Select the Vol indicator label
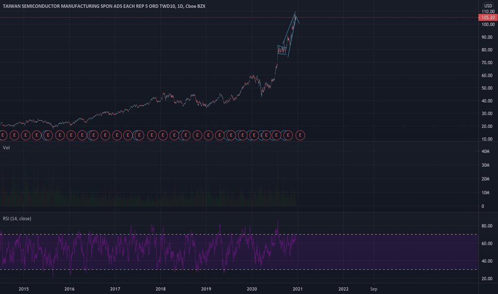The height and width of the screenshot is (294, 498). pyautogui.click(x=6, y=148)
